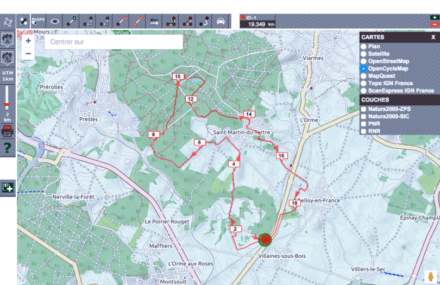Screen dimensions: 440x285
Task: Click the save icon with plus sign
Action: pos(8,187)
